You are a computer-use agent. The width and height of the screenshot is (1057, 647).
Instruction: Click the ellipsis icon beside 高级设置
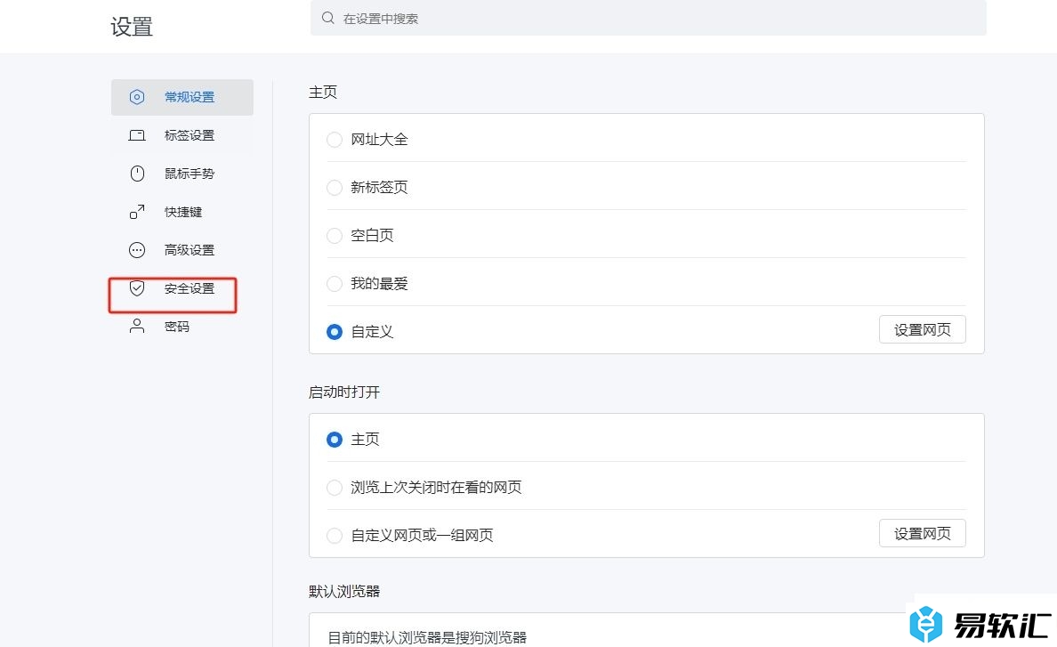pos(137,250)
